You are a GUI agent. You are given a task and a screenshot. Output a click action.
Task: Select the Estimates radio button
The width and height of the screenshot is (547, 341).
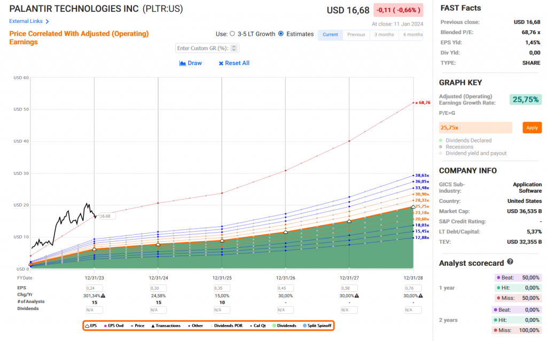(x=281, y=34)
